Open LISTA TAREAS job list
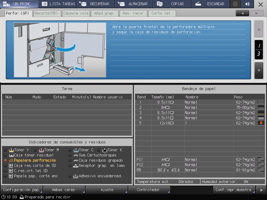This screenshot has height=200, width=267. coord(58,4)
